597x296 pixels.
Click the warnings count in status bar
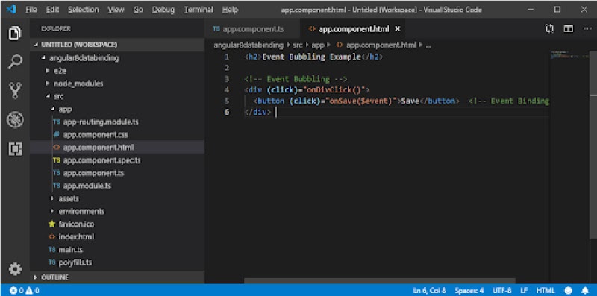(x=33, y=290)
